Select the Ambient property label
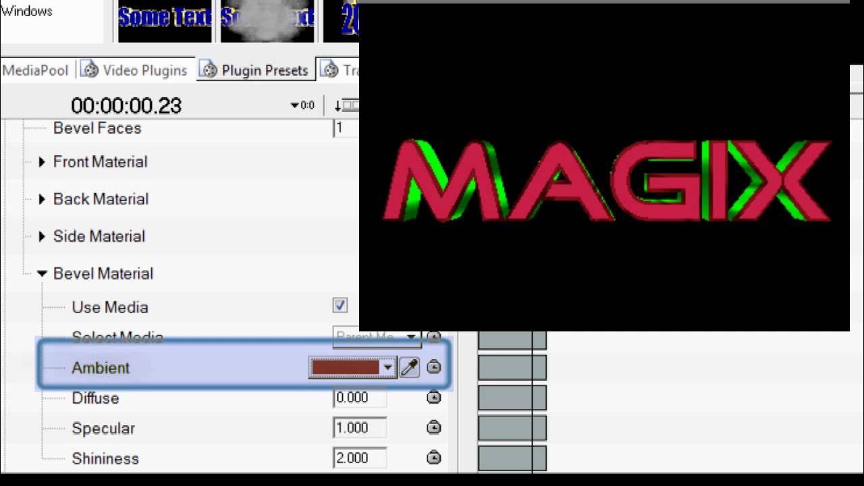Screen dimensions: 864x486 tap(101, 368)
